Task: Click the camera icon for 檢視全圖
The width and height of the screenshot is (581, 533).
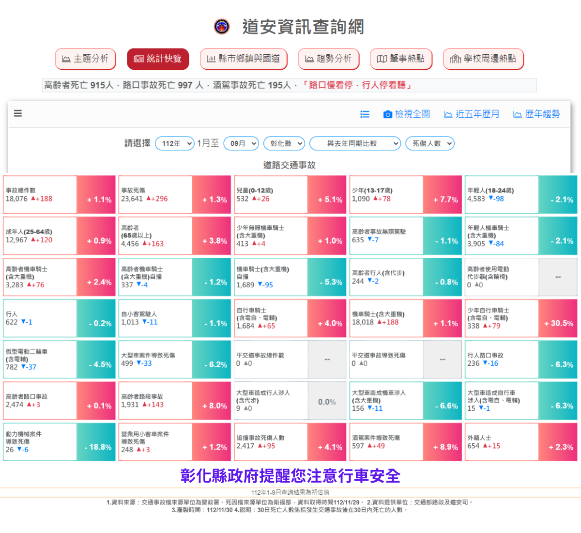Action: (387, 114)
